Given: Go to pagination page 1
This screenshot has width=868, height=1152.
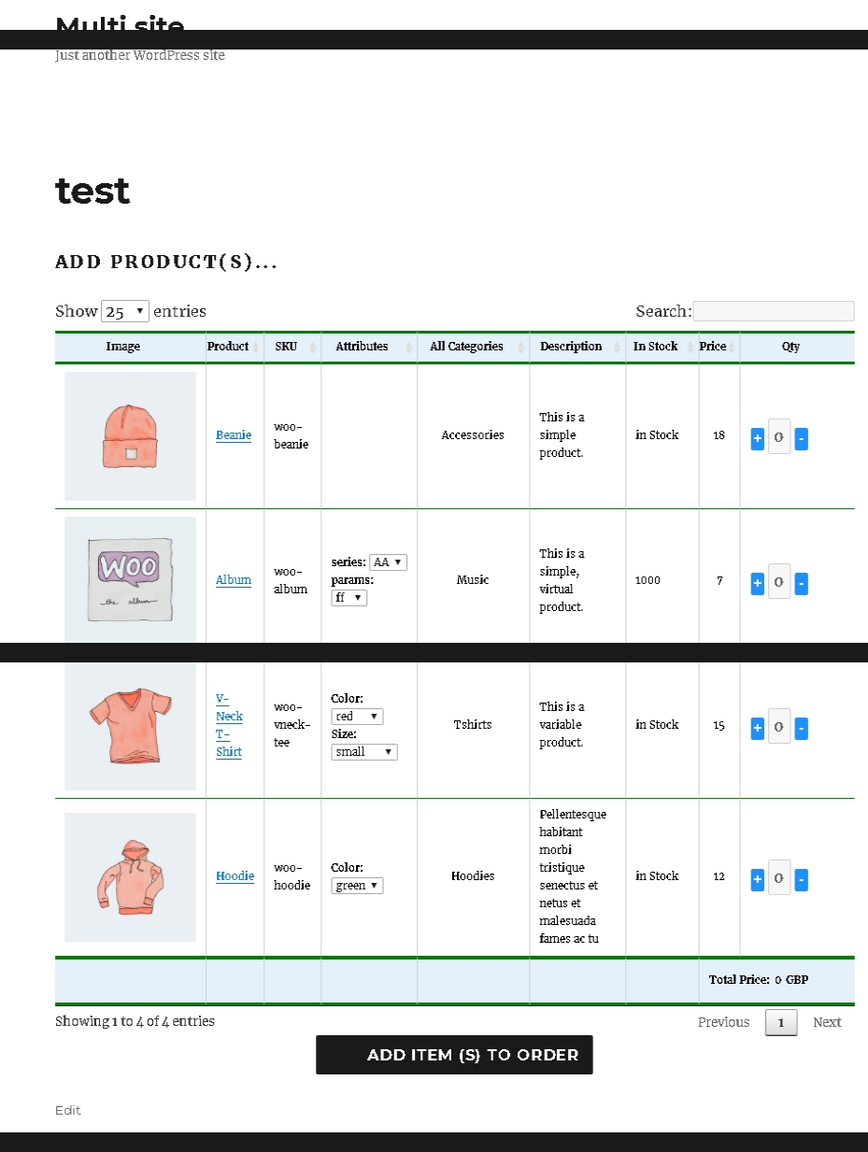Looking at the screenshot, I should (781, 1023).
